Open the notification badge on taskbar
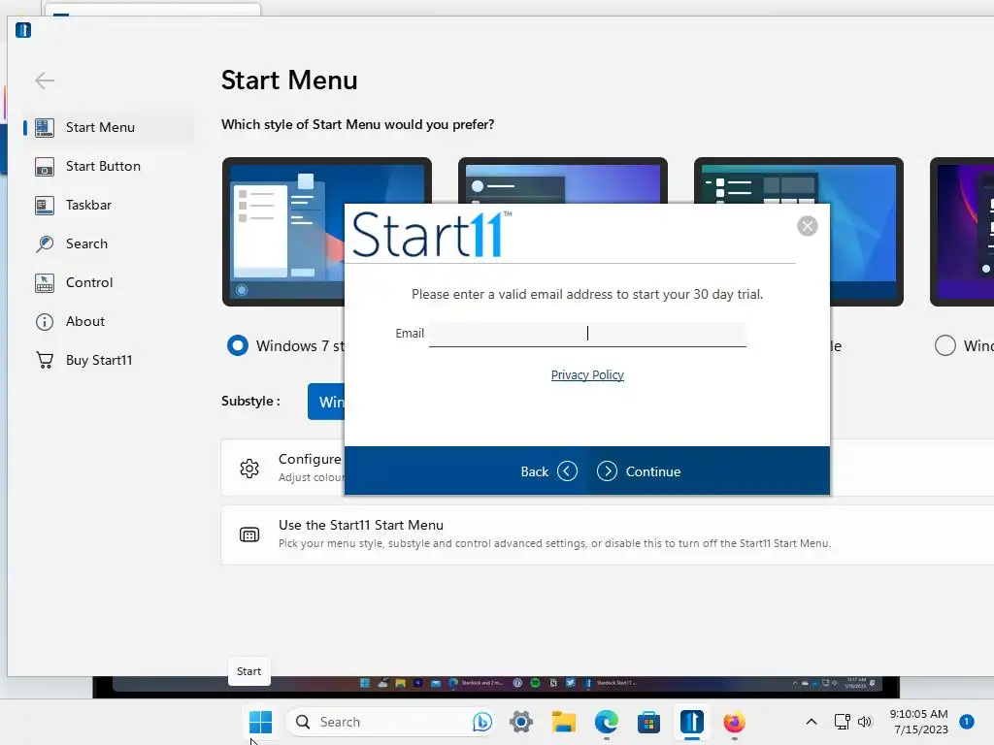 tap(967, 721)
